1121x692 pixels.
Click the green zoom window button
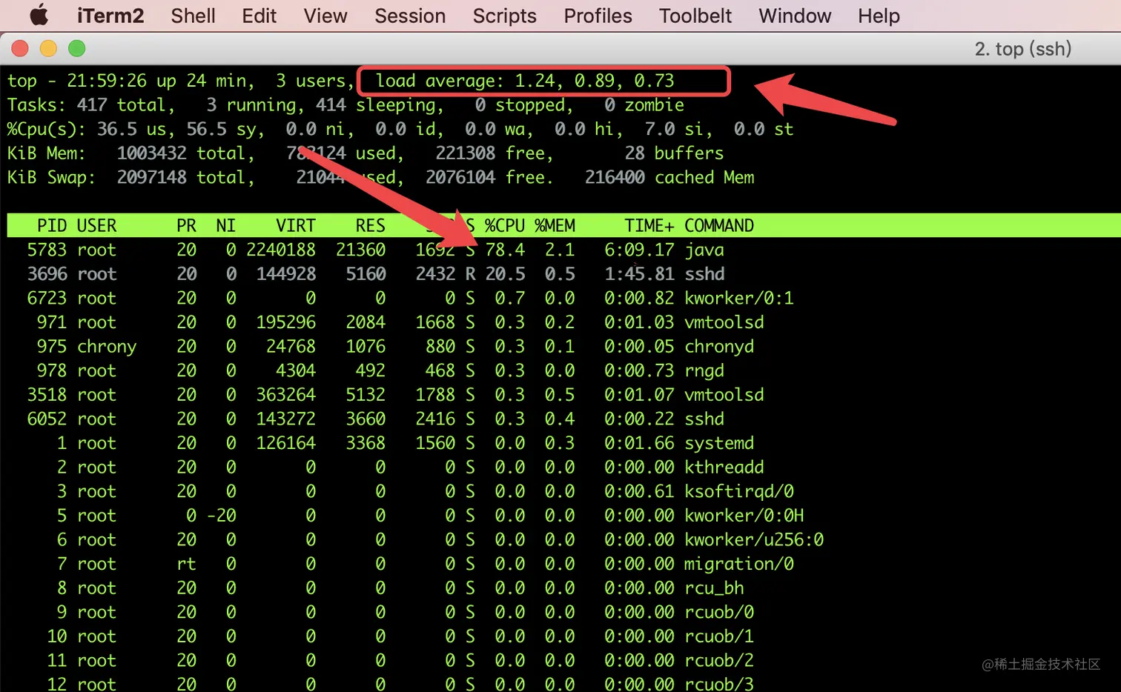pyautogui.click(x=76, y=49)
